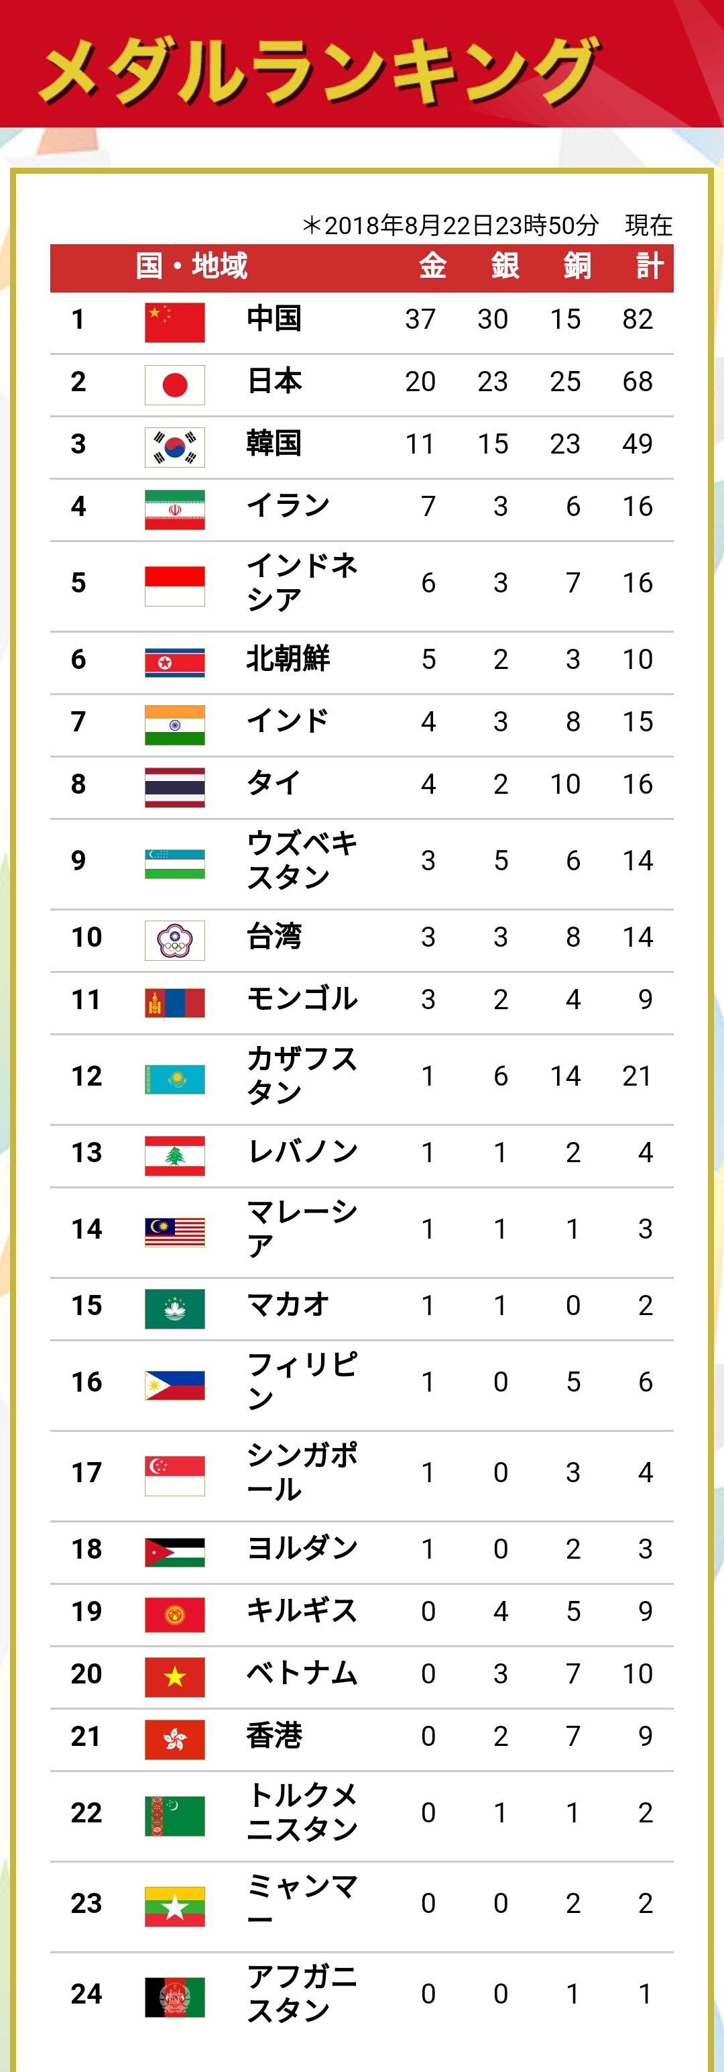The image size is (724, 2072).
Task: Click the Kazakhstan flag icon
Action: point(174,1079)
